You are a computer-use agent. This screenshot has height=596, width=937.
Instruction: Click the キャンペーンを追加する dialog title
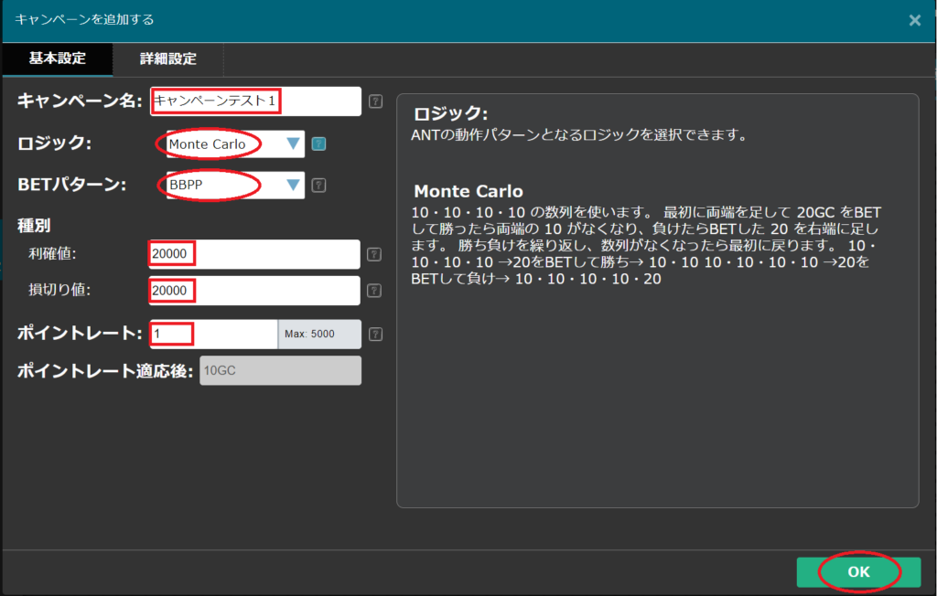point(84,20)
